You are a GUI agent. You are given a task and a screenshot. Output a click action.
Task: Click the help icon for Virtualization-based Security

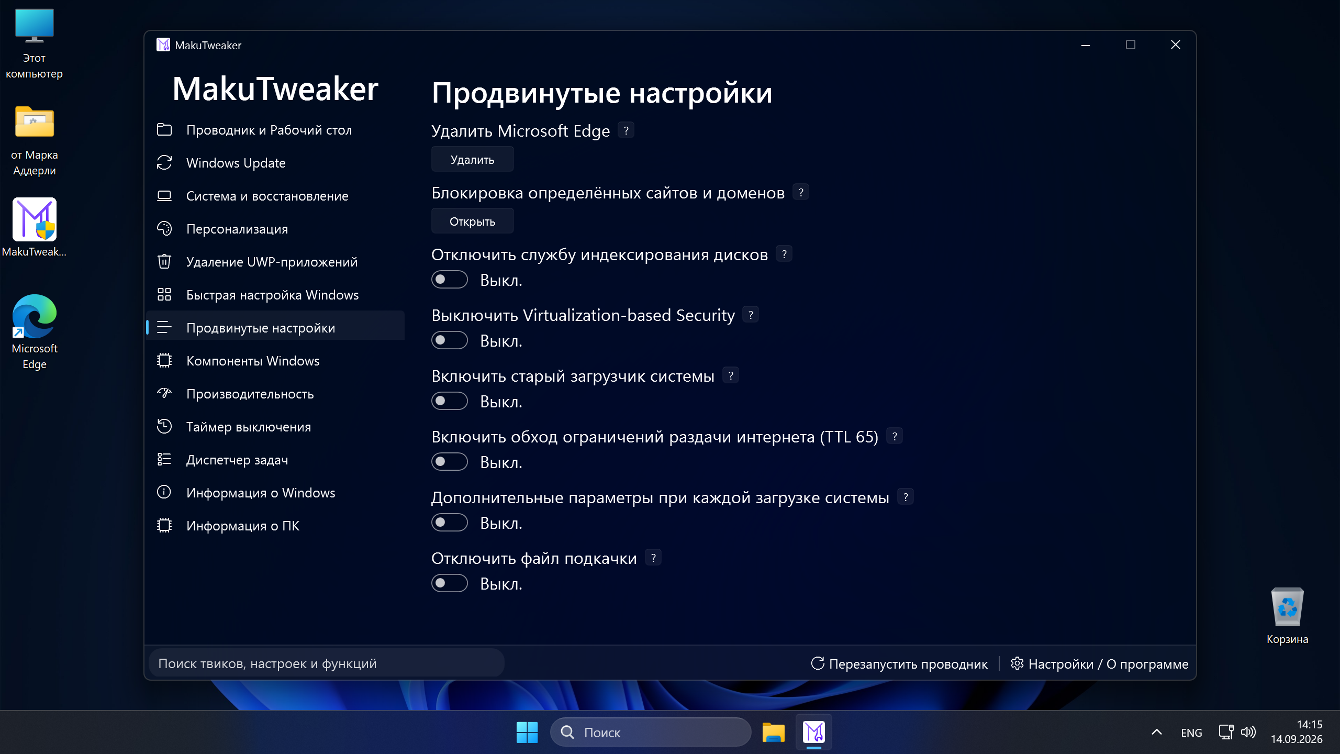(751, 315)
